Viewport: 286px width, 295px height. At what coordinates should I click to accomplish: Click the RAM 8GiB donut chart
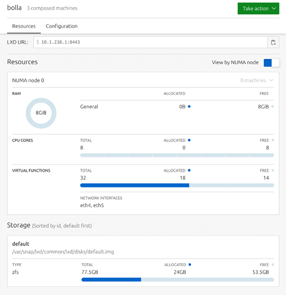click(x=41, y=113)
